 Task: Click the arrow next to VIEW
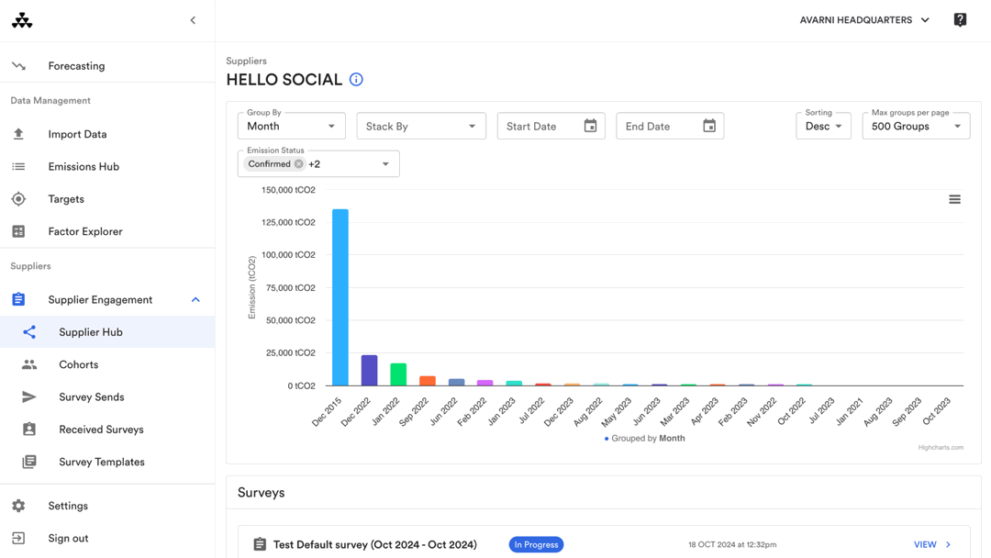[x=948, y=544]
